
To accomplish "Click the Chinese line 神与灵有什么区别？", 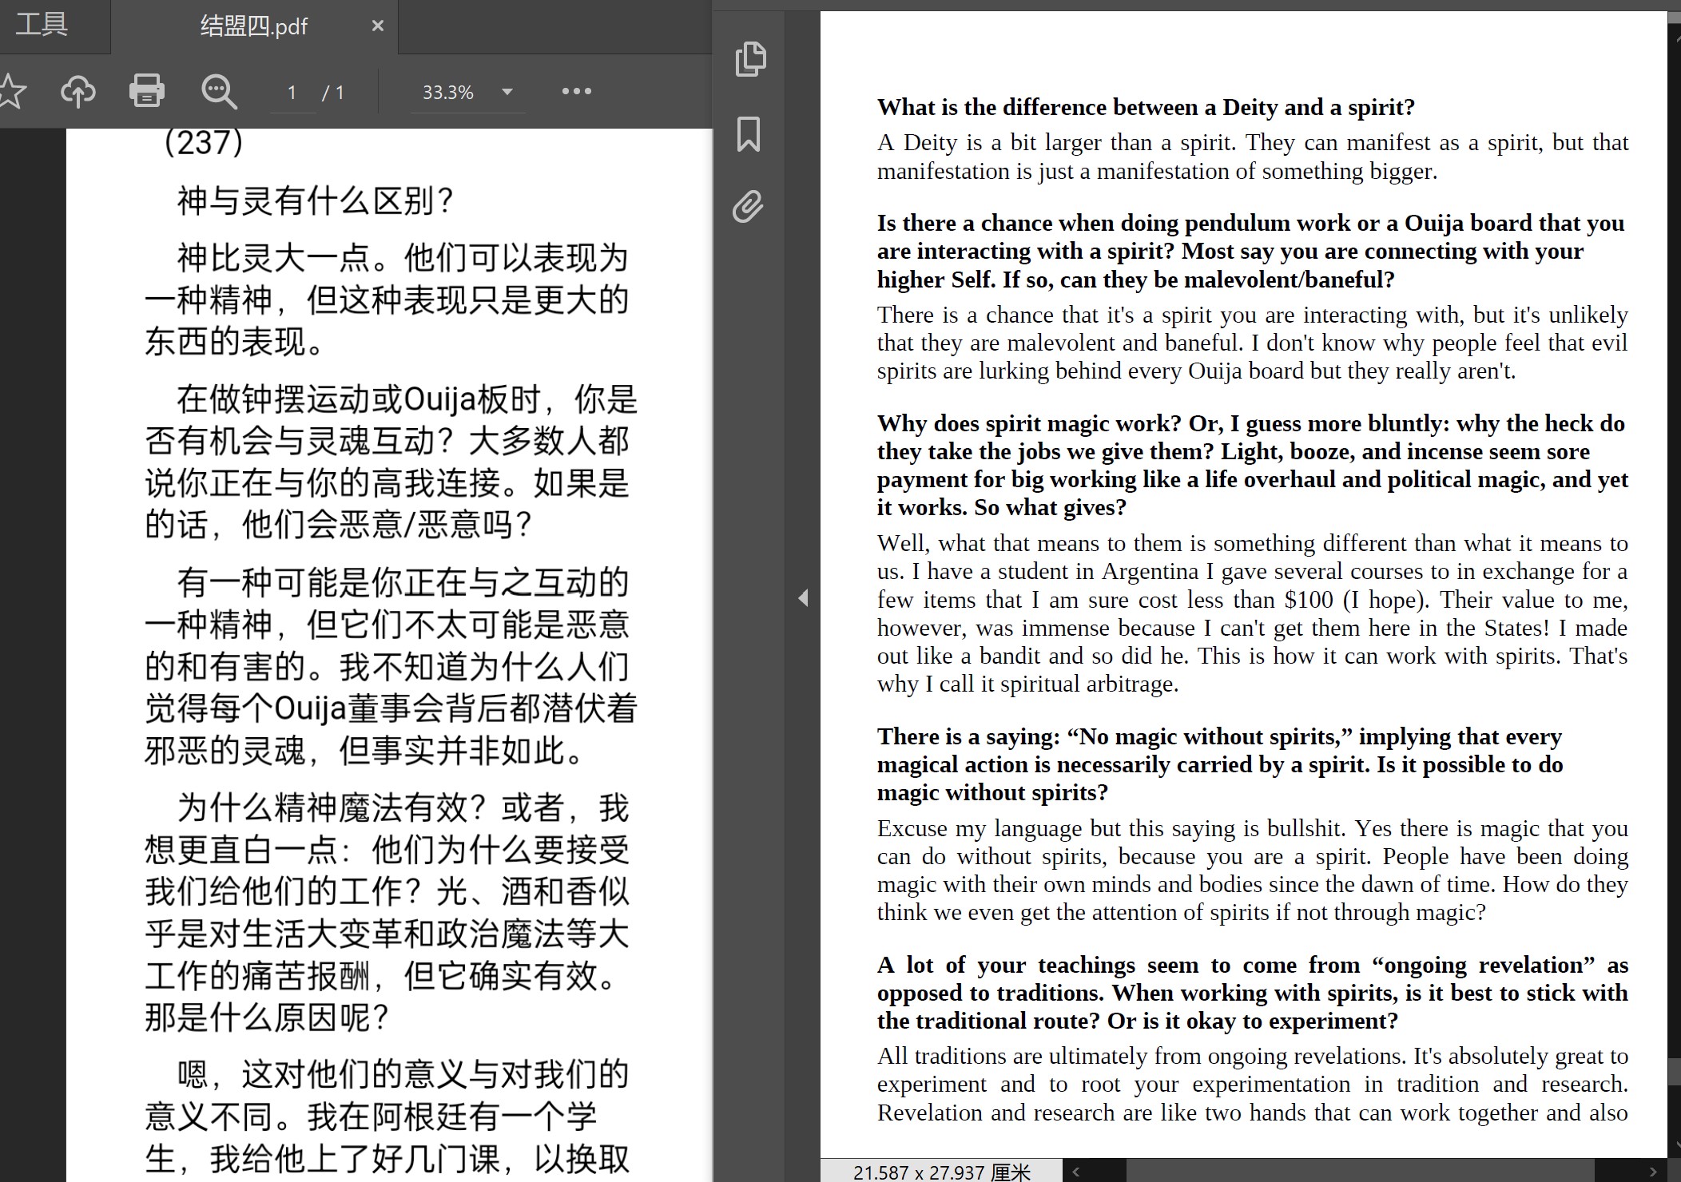I will pos(316,200).
